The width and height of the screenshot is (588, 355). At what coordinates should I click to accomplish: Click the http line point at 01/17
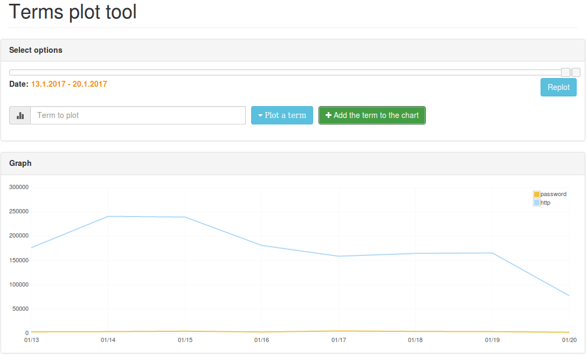(x=338, y=256)
